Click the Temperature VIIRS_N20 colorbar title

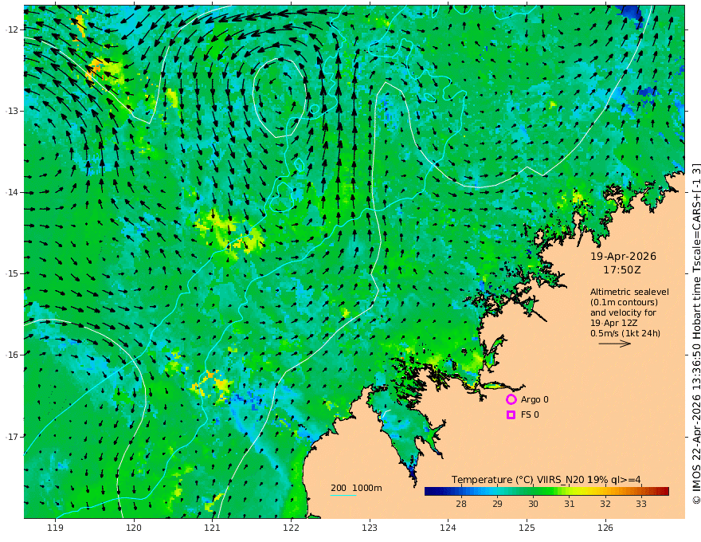pyautogui.click(x=546, y=480)
